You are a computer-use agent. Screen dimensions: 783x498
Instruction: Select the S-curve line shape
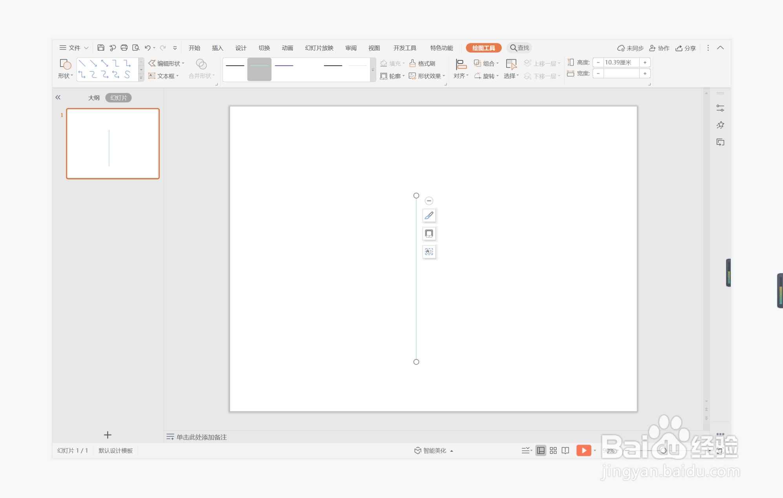point(127,75)
